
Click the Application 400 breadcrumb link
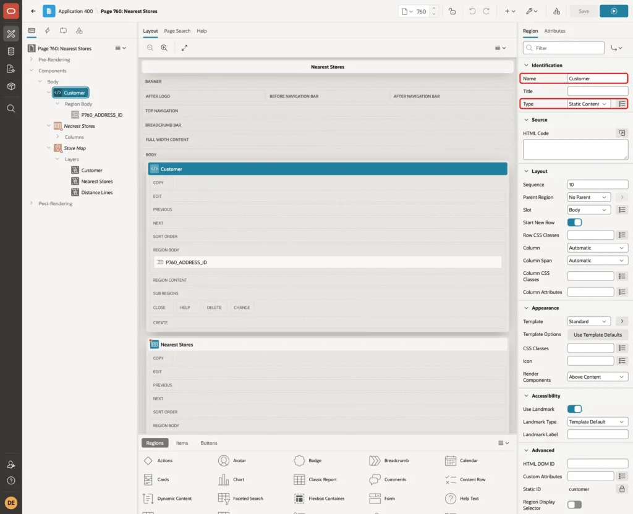pyautogui.click(x=75, y=11)
